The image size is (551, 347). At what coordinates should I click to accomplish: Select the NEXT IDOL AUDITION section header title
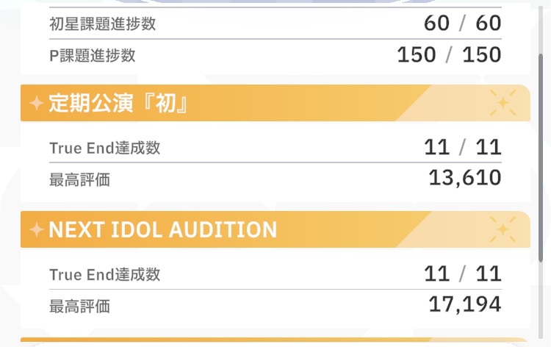click(162, 230)
